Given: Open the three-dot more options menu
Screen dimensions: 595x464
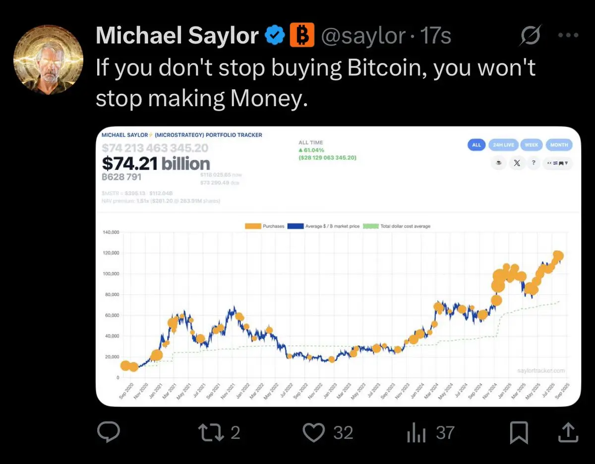Looking at the screenshot, I should [568, 35].
